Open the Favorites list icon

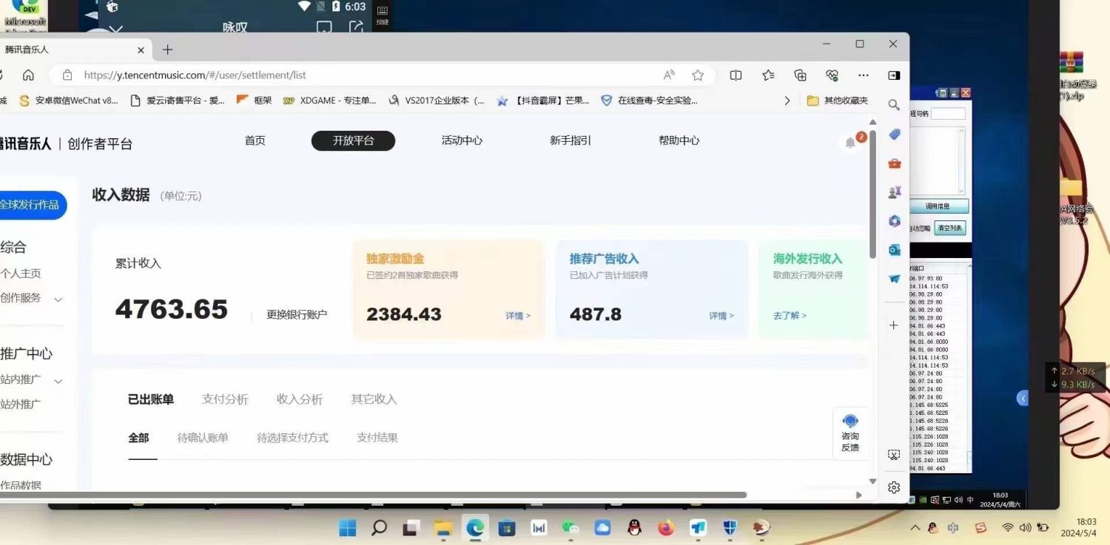tap(768, 75)
